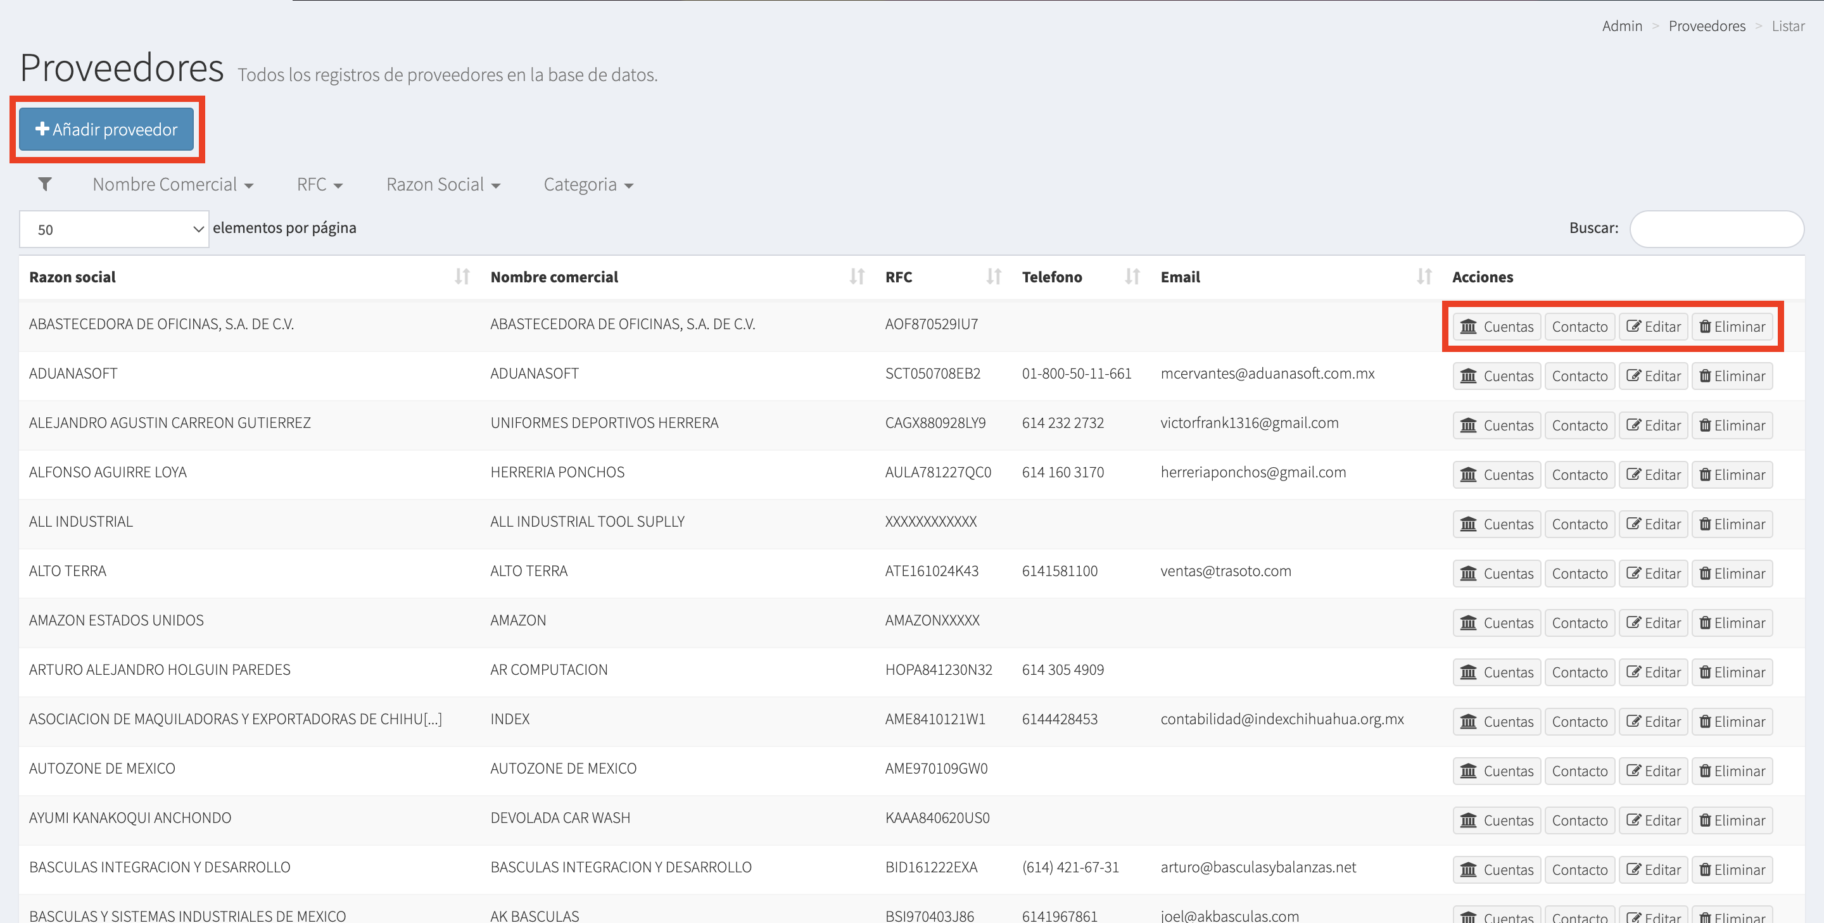This screenshot has width=1824, height=923.
Task: Sort by Nombre comercial column arrows
Action: click(857, 277)
